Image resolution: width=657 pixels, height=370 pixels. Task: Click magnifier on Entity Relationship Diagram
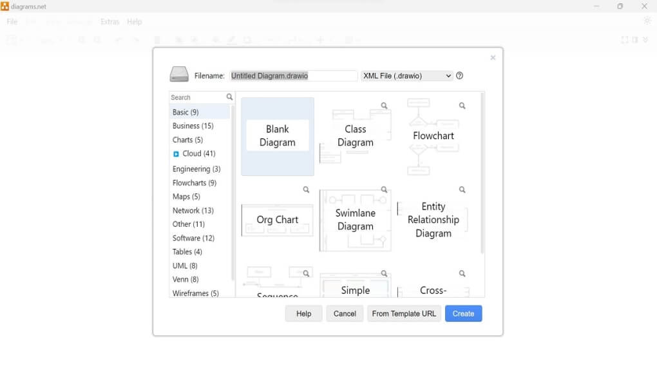[462, 190]
